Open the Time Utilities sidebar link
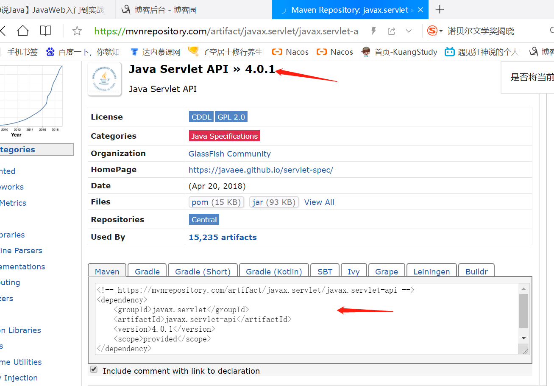554x386 pixels. pyautogui.click(x=21, y=362)
